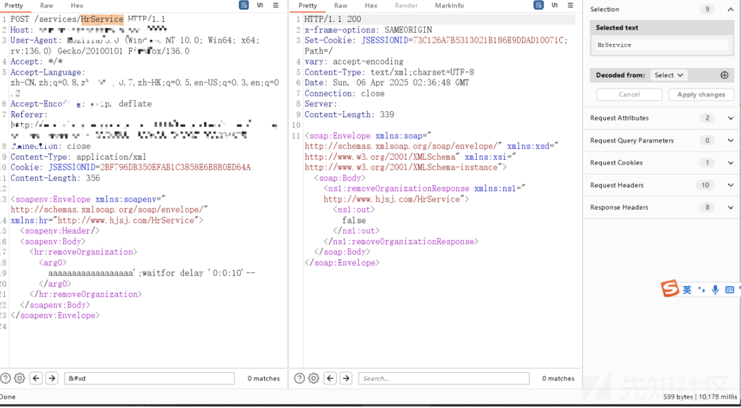Viewport: 741px width, 408px height.
Task: Toggle non-printable characters in the response
Action: (x=555, y=5)
